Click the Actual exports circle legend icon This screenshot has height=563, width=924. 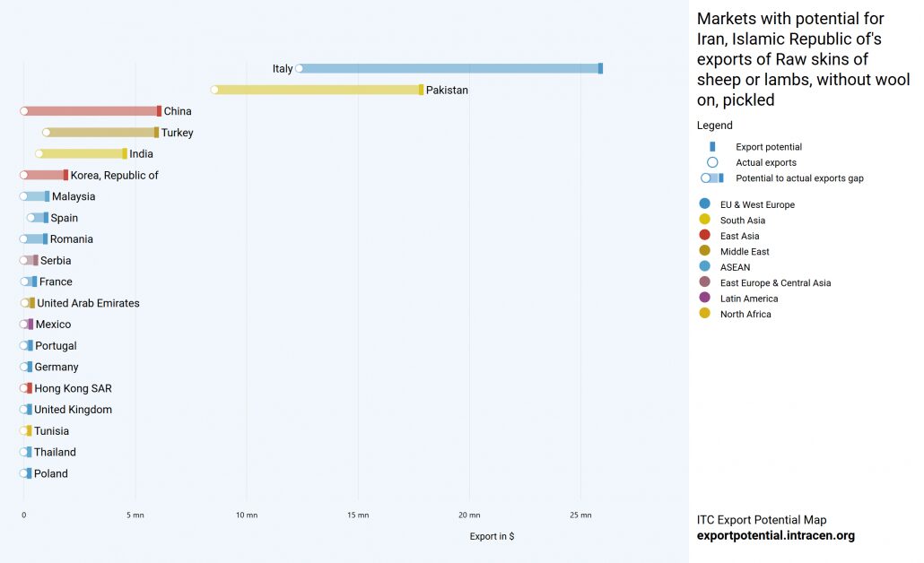[x=712, y=162]
